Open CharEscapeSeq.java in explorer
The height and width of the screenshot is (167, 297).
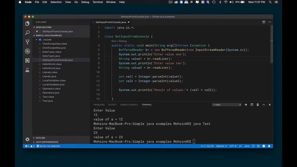(x=54, y=48)
